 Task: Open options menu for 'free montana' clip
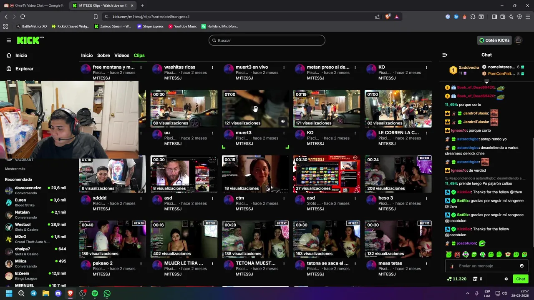click(141, 67)
